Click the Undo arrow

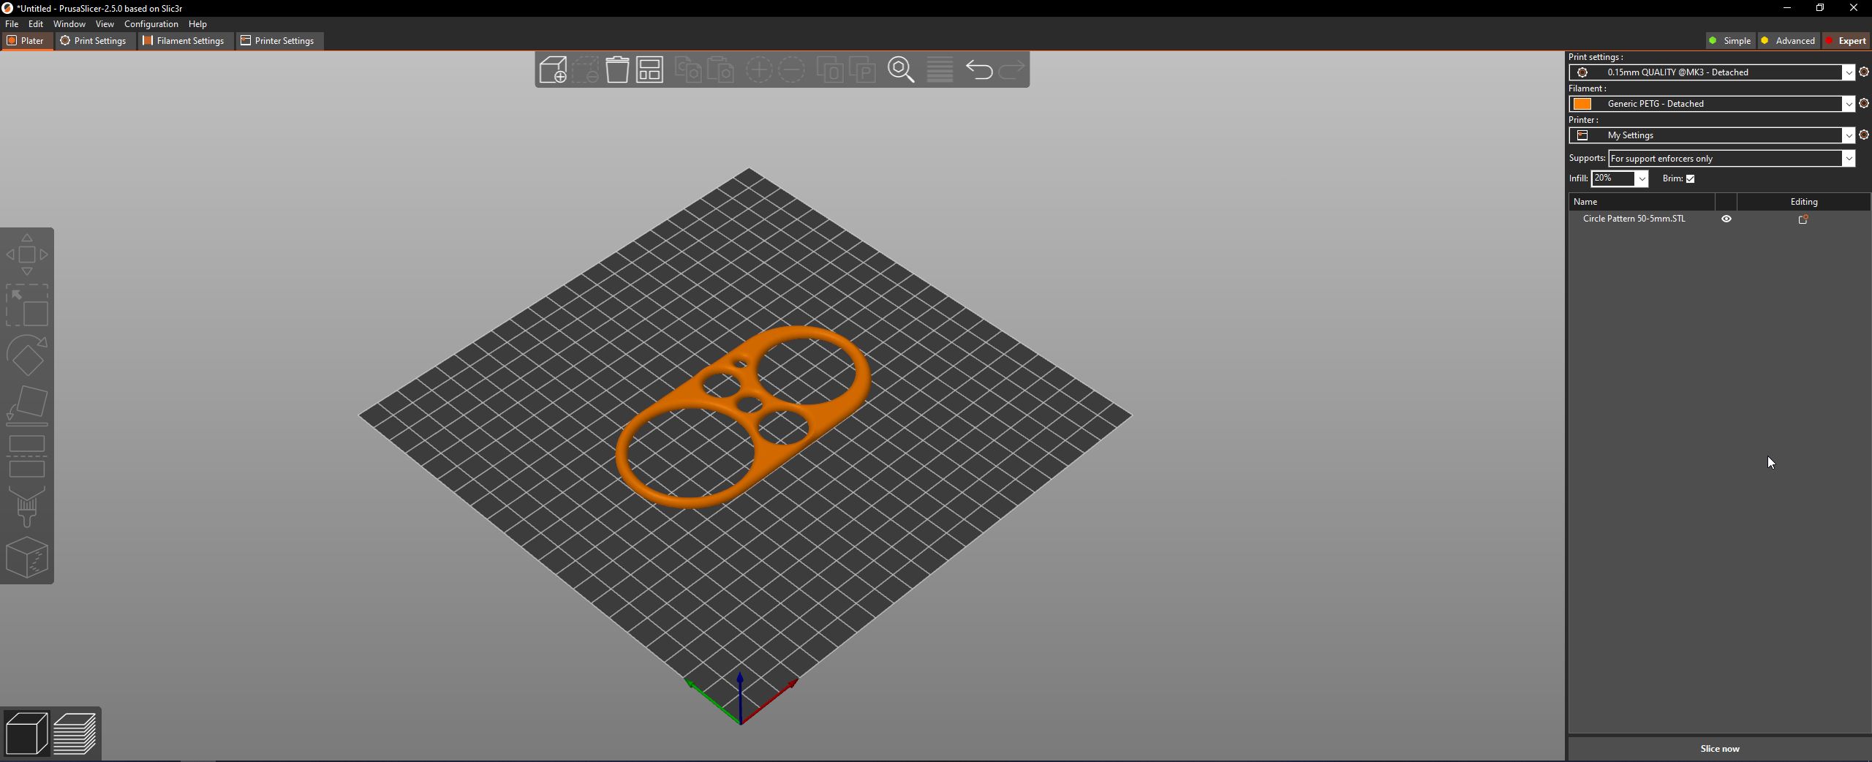coord(979,69)
